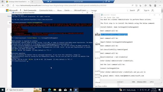Expand the Events dropdown
Image resolution: width=163 pixels, height=92 pixels.
(68, 10)
